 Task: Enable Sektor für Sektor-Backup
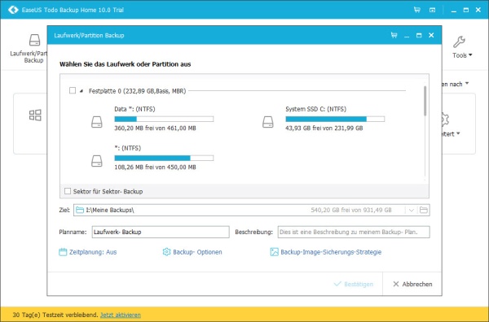pos(68,191)
